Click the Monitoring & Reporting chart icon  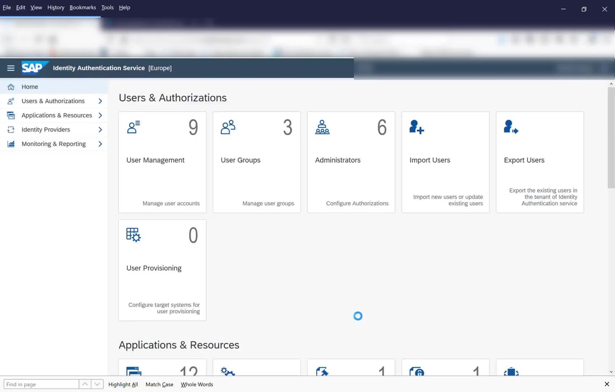pyautogui.click(x=11, y=144)
